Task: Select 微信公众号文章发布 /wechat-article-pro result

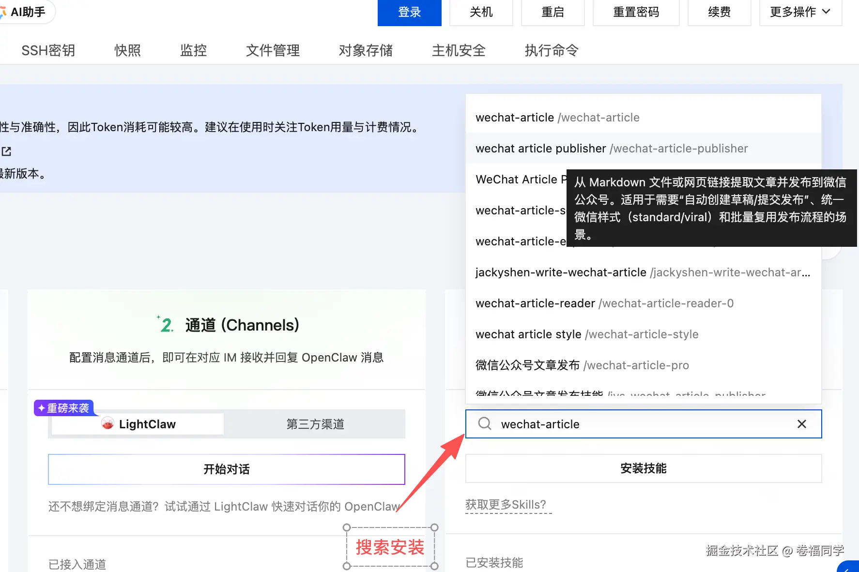Action: pyautogui.click(x=643, y=365)
